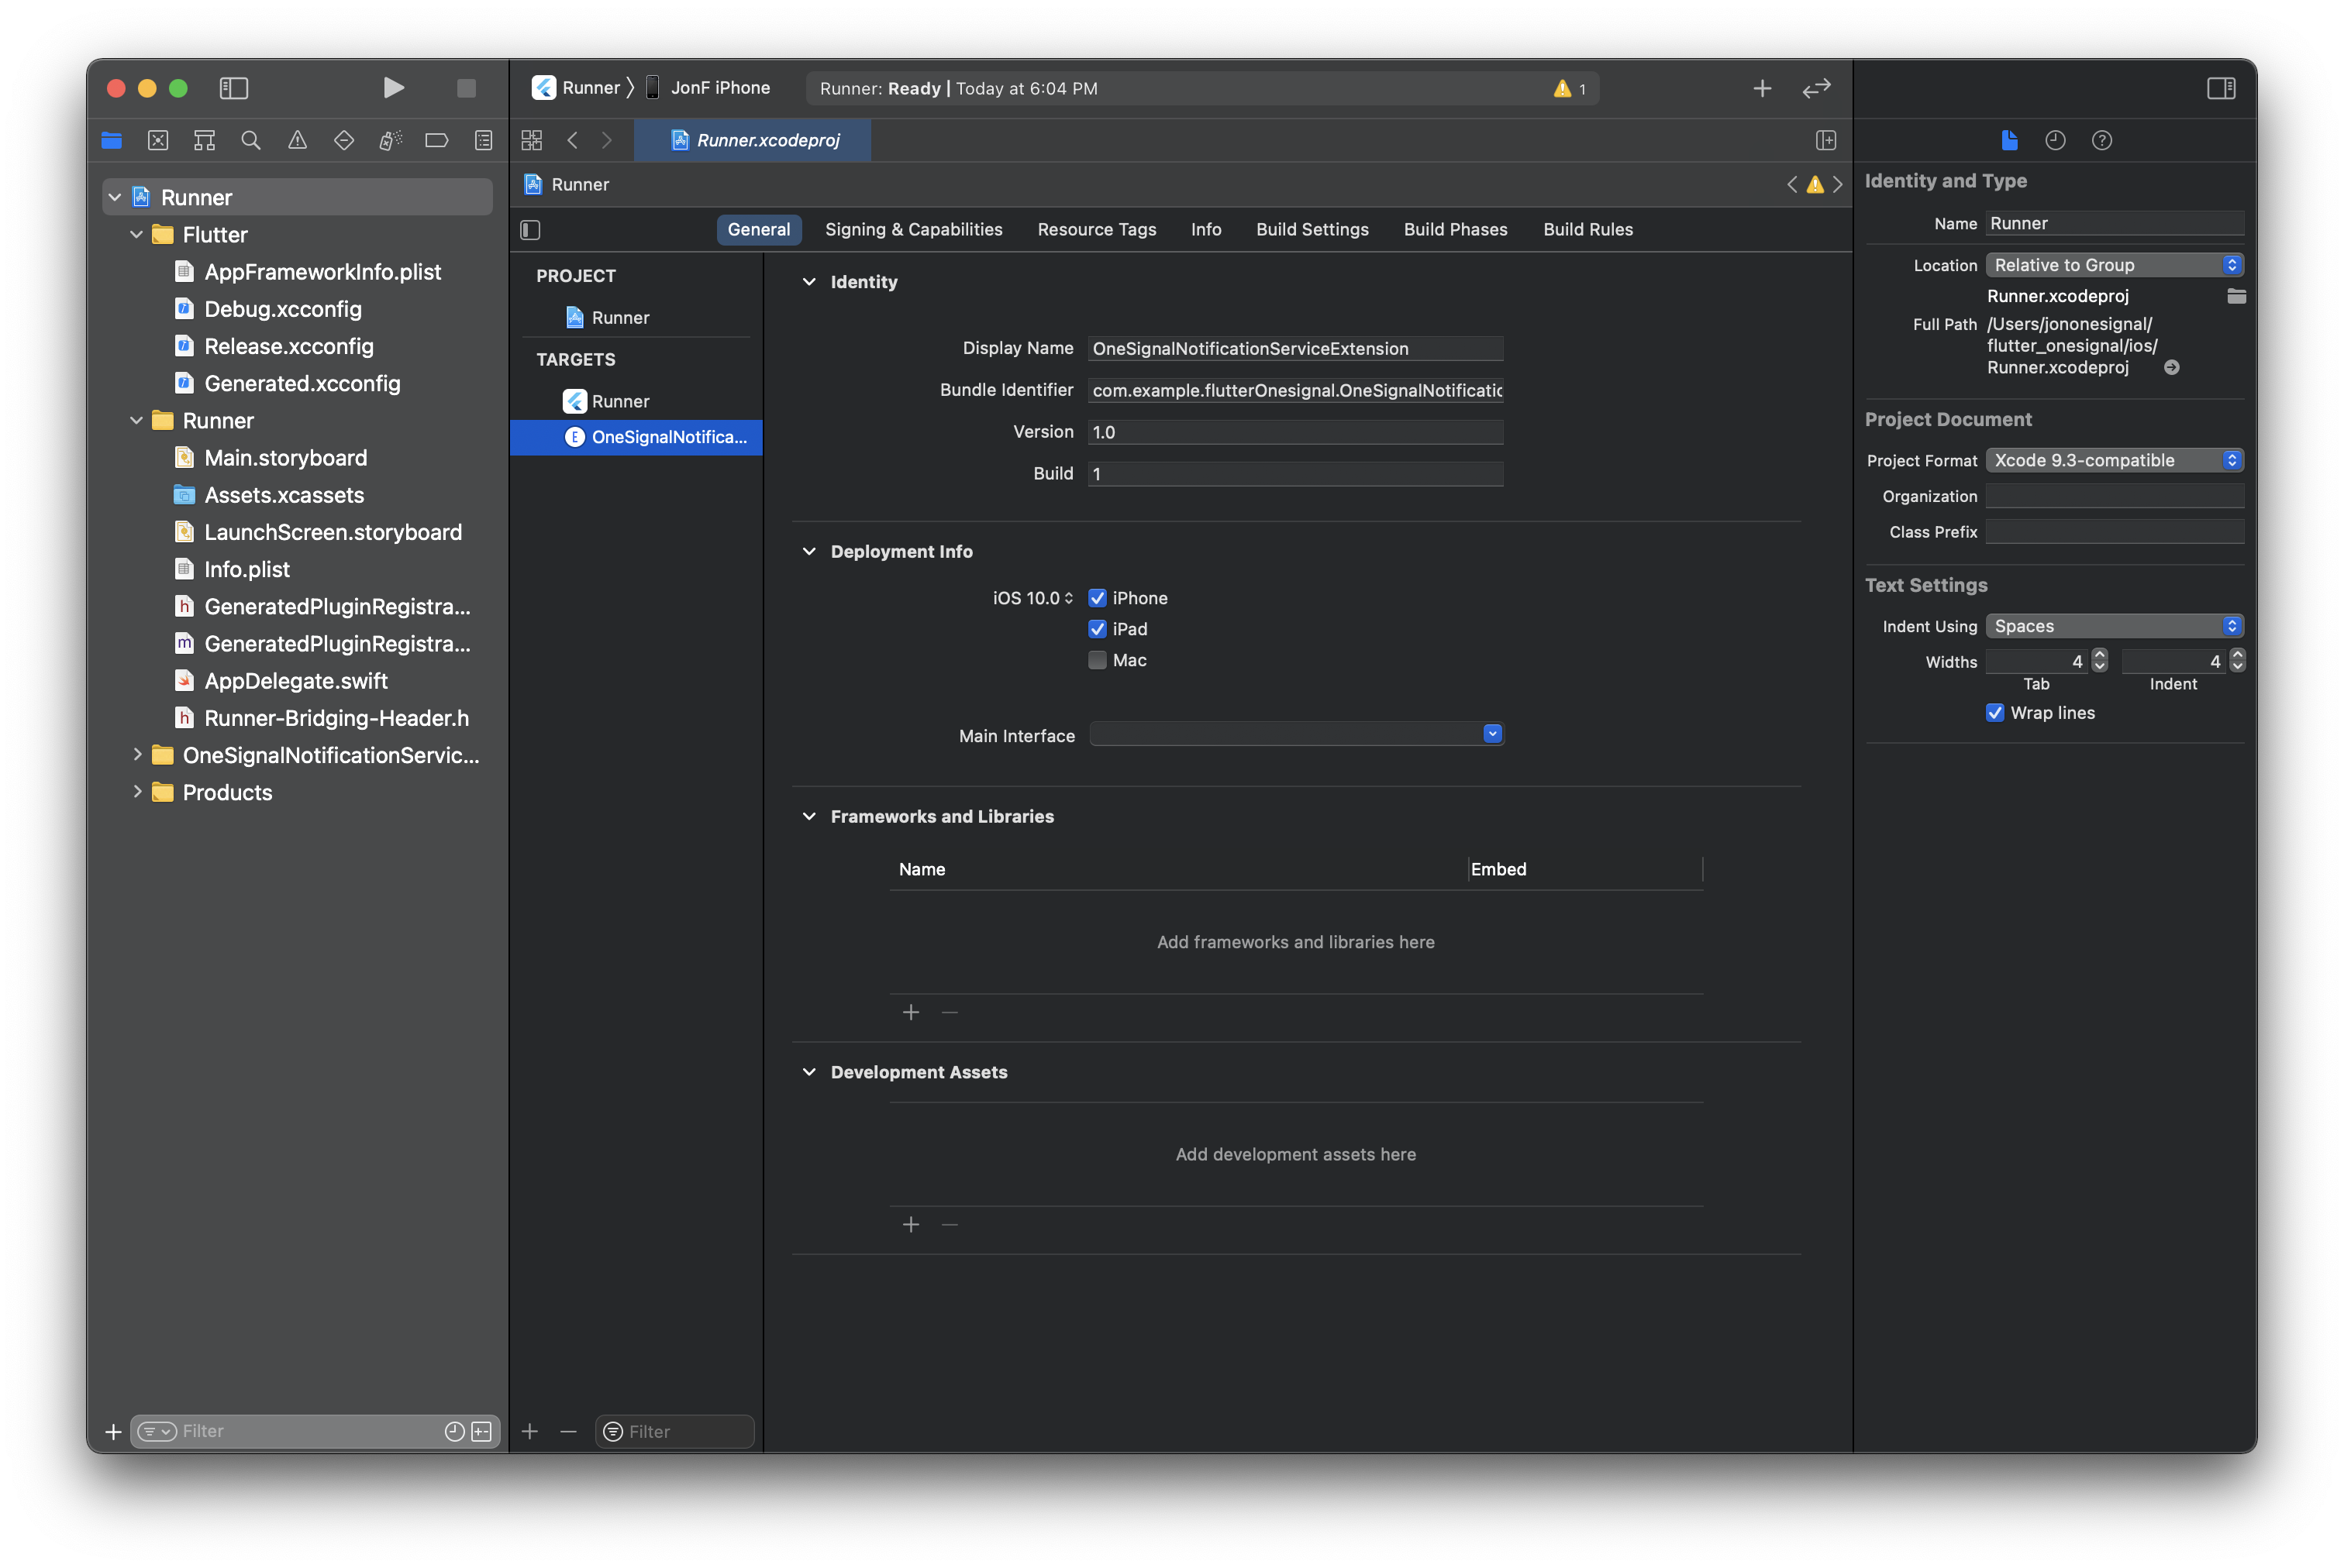Open the Report navigator icon

pos(483,140)
